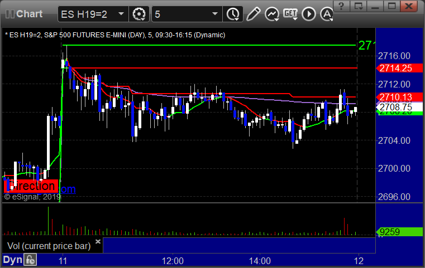Screen dimensions: 425x268
Task: Click the help question mark button
Action: [x=341, y=6]
